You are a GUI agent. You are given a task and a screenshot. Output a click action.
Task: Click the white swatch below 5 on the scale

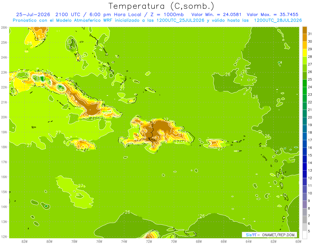click(x=305, y=235)
